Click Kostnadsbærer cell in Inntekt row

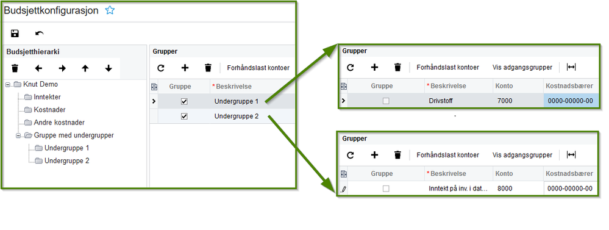[x=570, y=189]
